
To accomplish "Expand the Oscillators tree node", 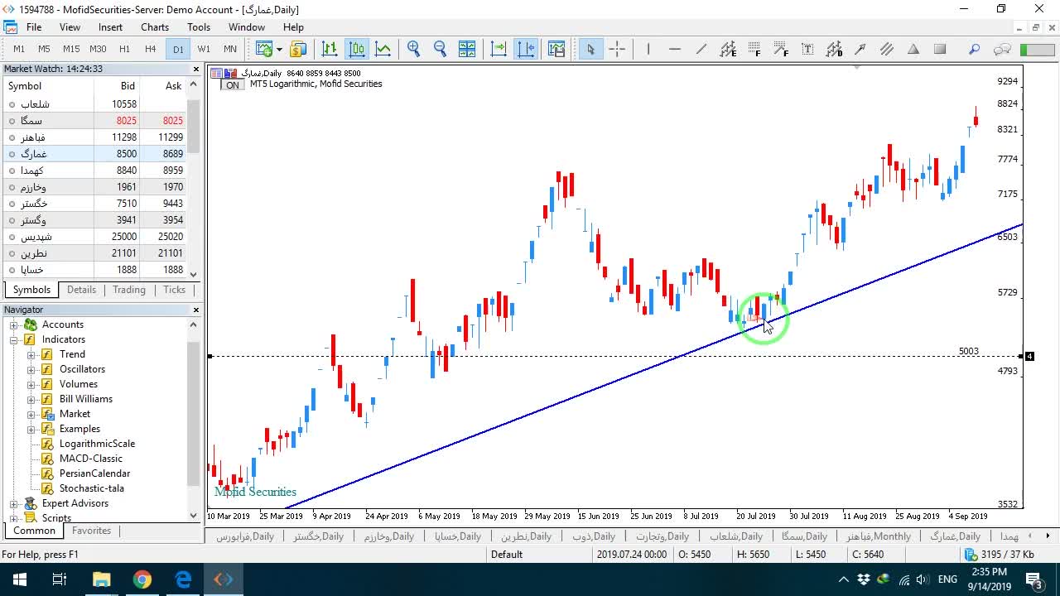I will click(x=31, y=369).
